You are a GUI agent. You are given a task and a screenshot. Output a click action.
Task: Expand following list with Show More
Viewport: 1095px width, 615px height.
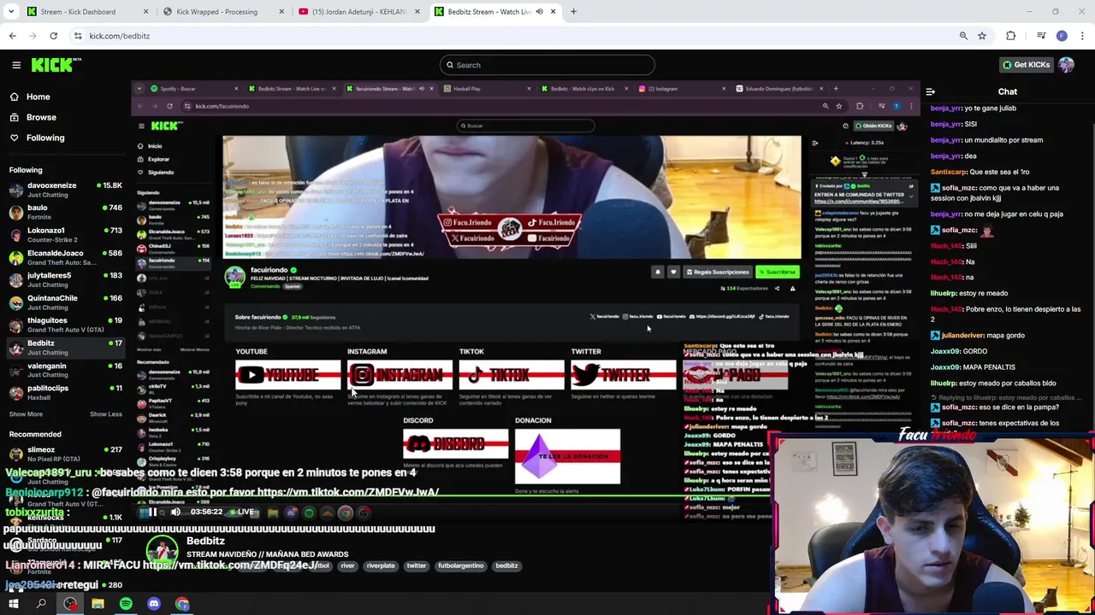tap(26, 414)
